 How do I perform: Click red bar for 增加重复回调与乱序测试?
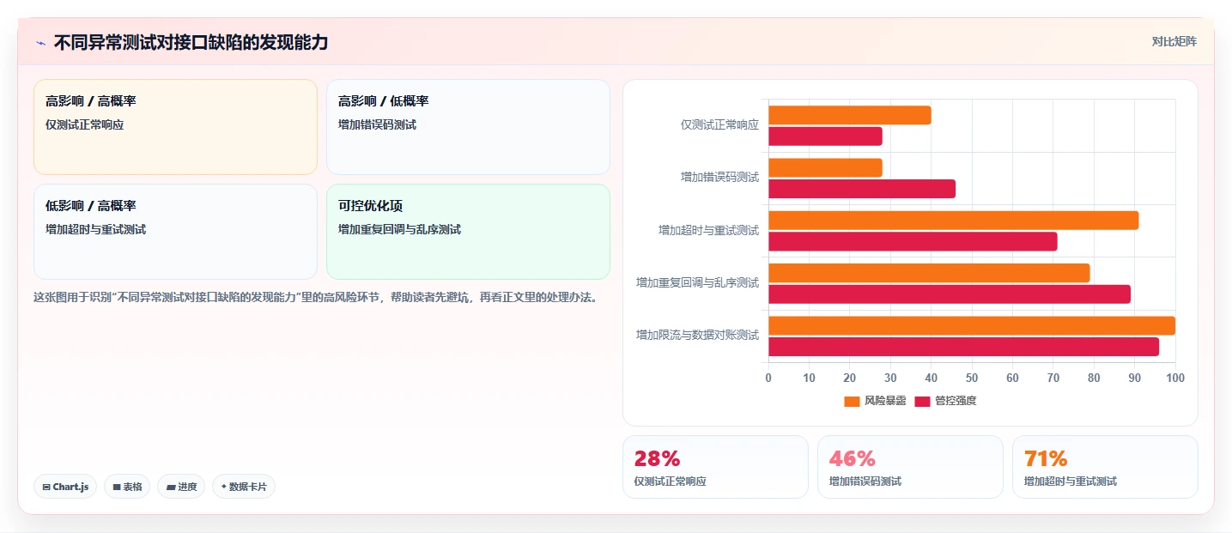(x=950, y=294)
